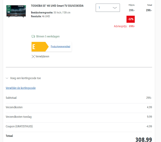Screen dimensions: 161x142
Task: Select the Verzendkosten toeslag label
Action: coord(19,117)
